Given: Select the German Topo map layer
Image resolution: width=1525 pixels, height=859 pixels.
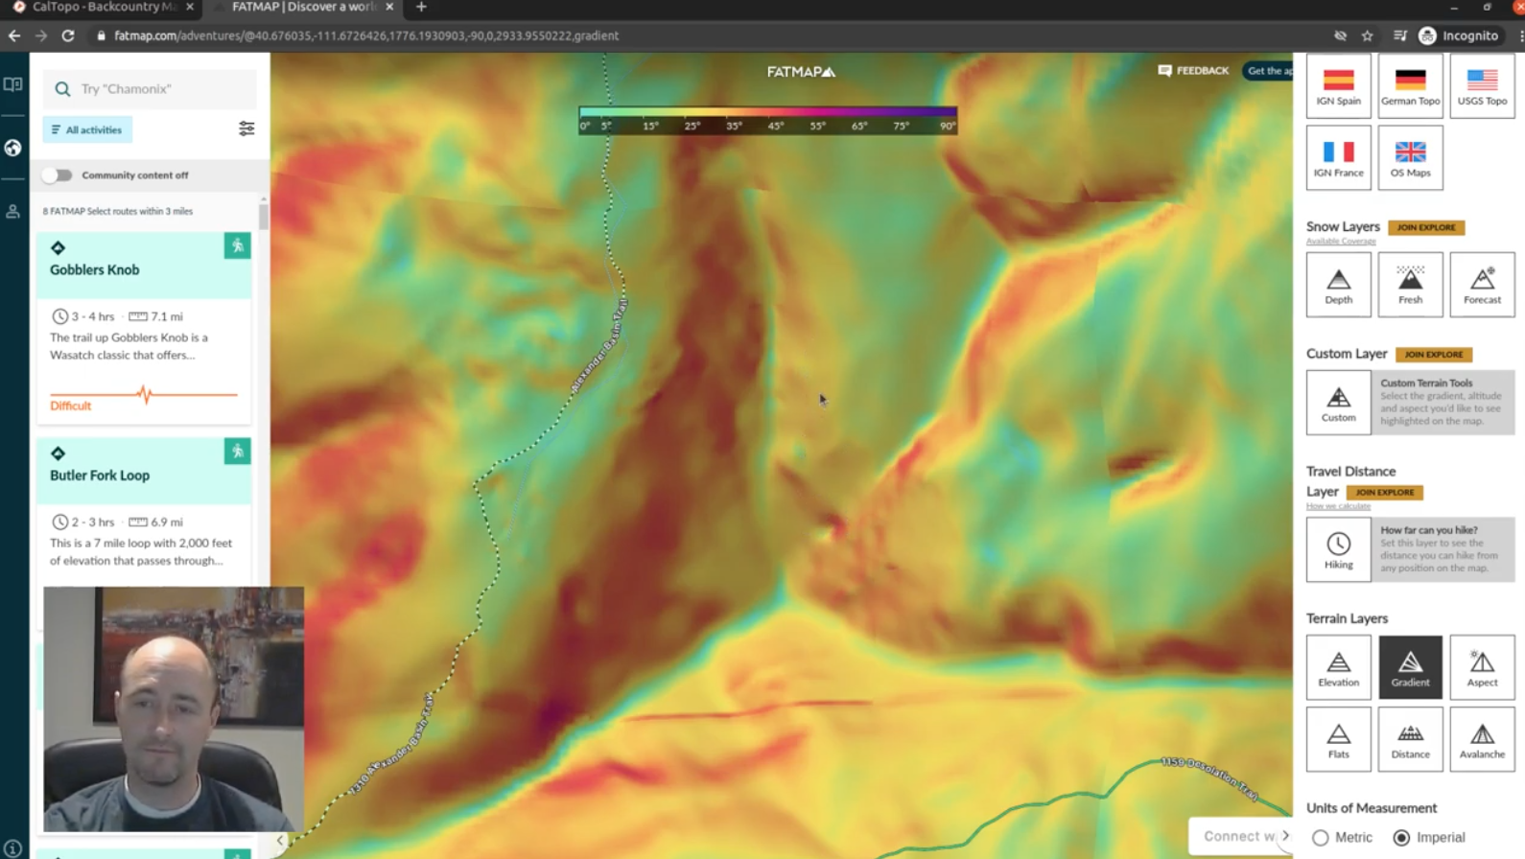Looking at the screenshot, I should 1410,86.
